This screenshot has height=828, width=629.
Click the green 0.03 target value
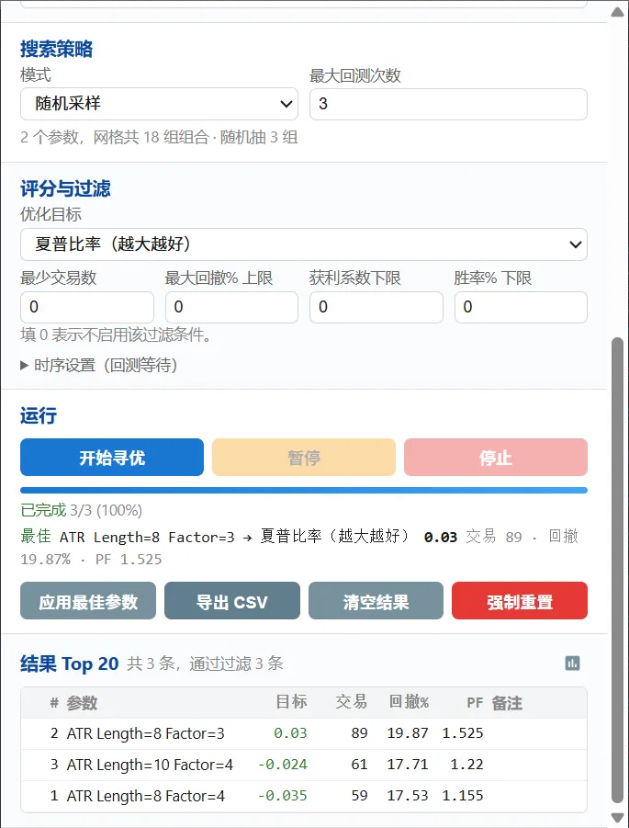coord(290,733)
